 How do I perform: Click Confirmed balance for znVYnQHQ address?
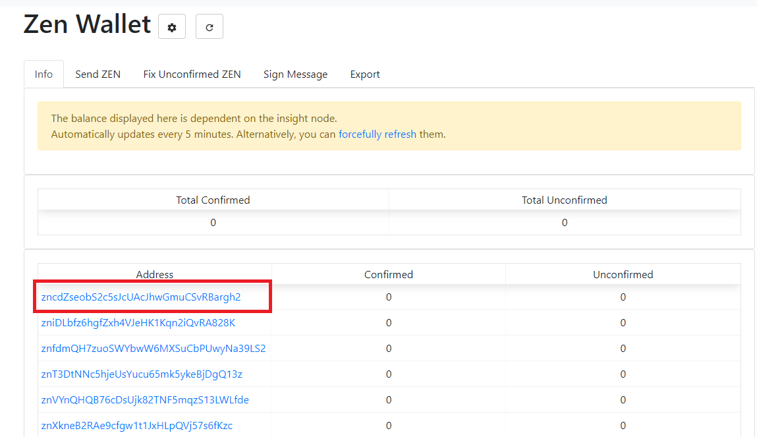tap(389, 400)
